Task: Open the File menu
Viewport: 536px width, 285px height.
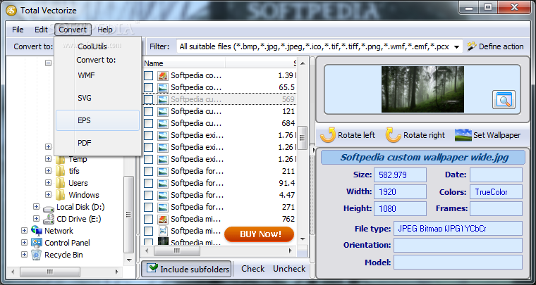Action: [x=18, y=30]
